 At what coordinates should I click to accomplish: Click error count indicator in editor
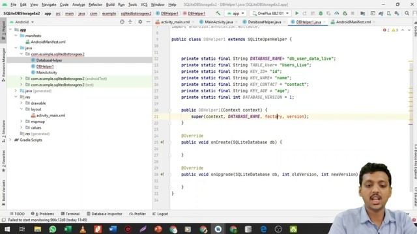point(386,31)
